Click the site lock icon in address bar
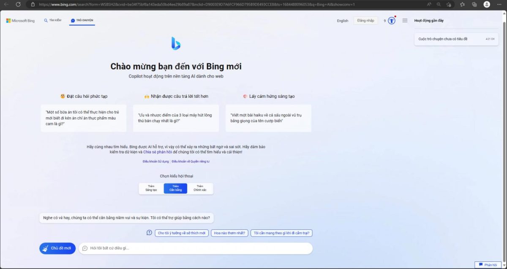Viewport: 507px width, 269px height. [33, 4]
